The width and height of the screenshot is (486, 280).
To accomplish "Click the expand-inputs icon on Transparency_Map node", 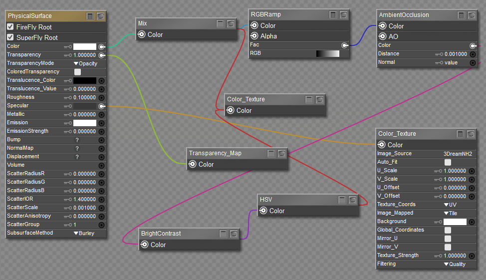I will (x=271, y=153).
